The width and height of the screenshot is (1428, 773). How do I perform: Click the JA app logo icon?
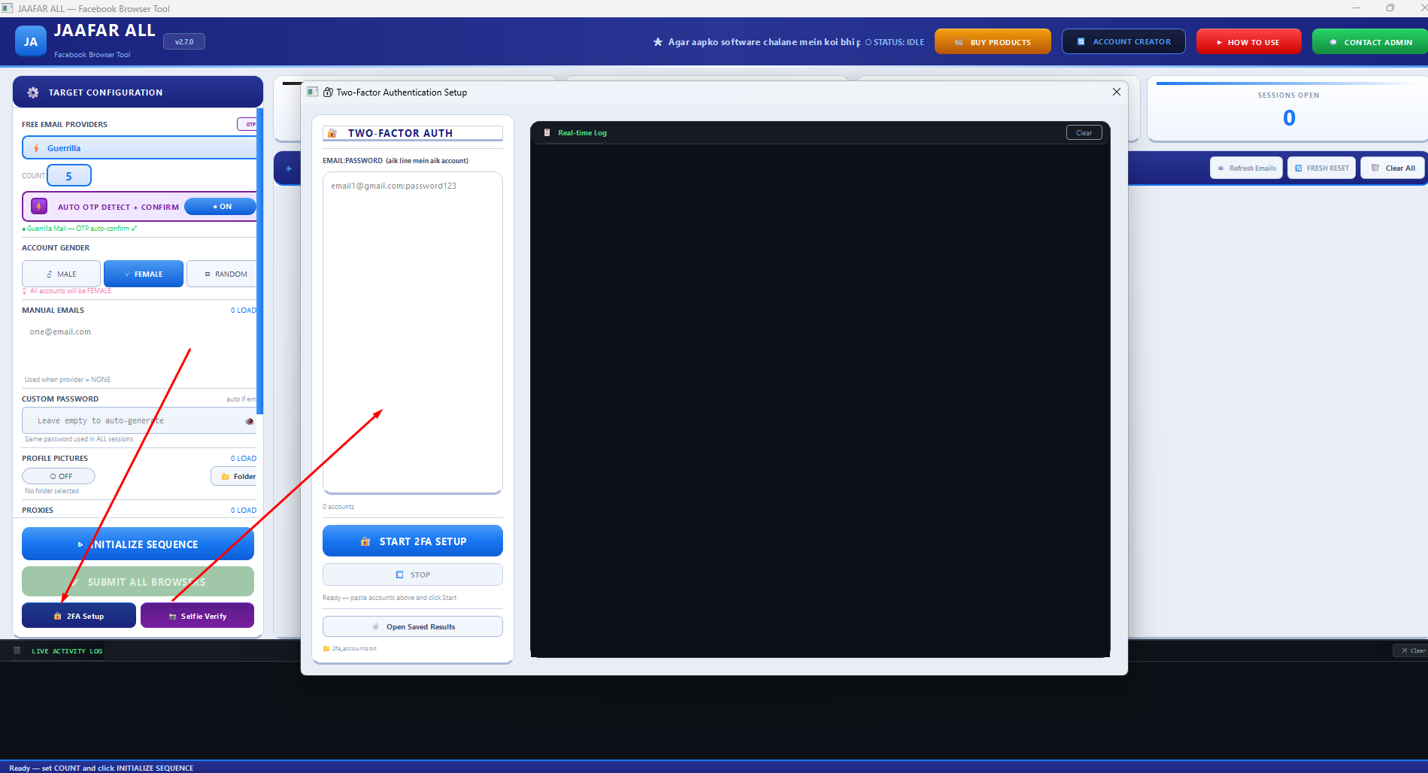31,41
